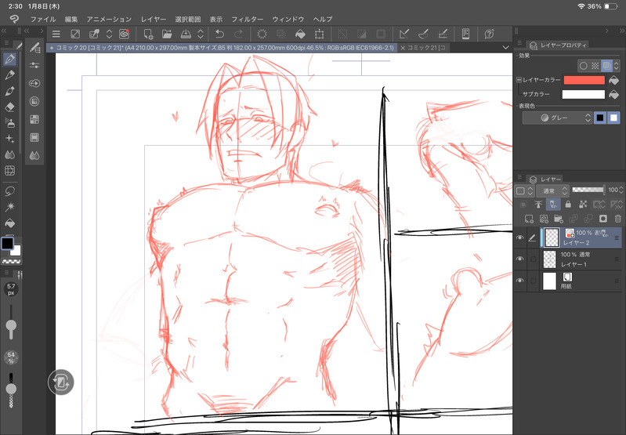The width and height of the screenshot is (626, 435).
Task: Open the グレー expression color dropdown
Action: click(557, 118)
